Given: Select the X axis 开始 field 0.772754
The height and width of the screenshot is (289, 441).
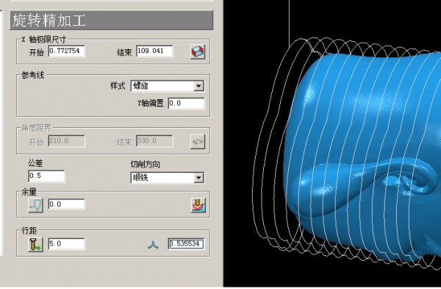Looking at the screenshot, I should (66, 51).
